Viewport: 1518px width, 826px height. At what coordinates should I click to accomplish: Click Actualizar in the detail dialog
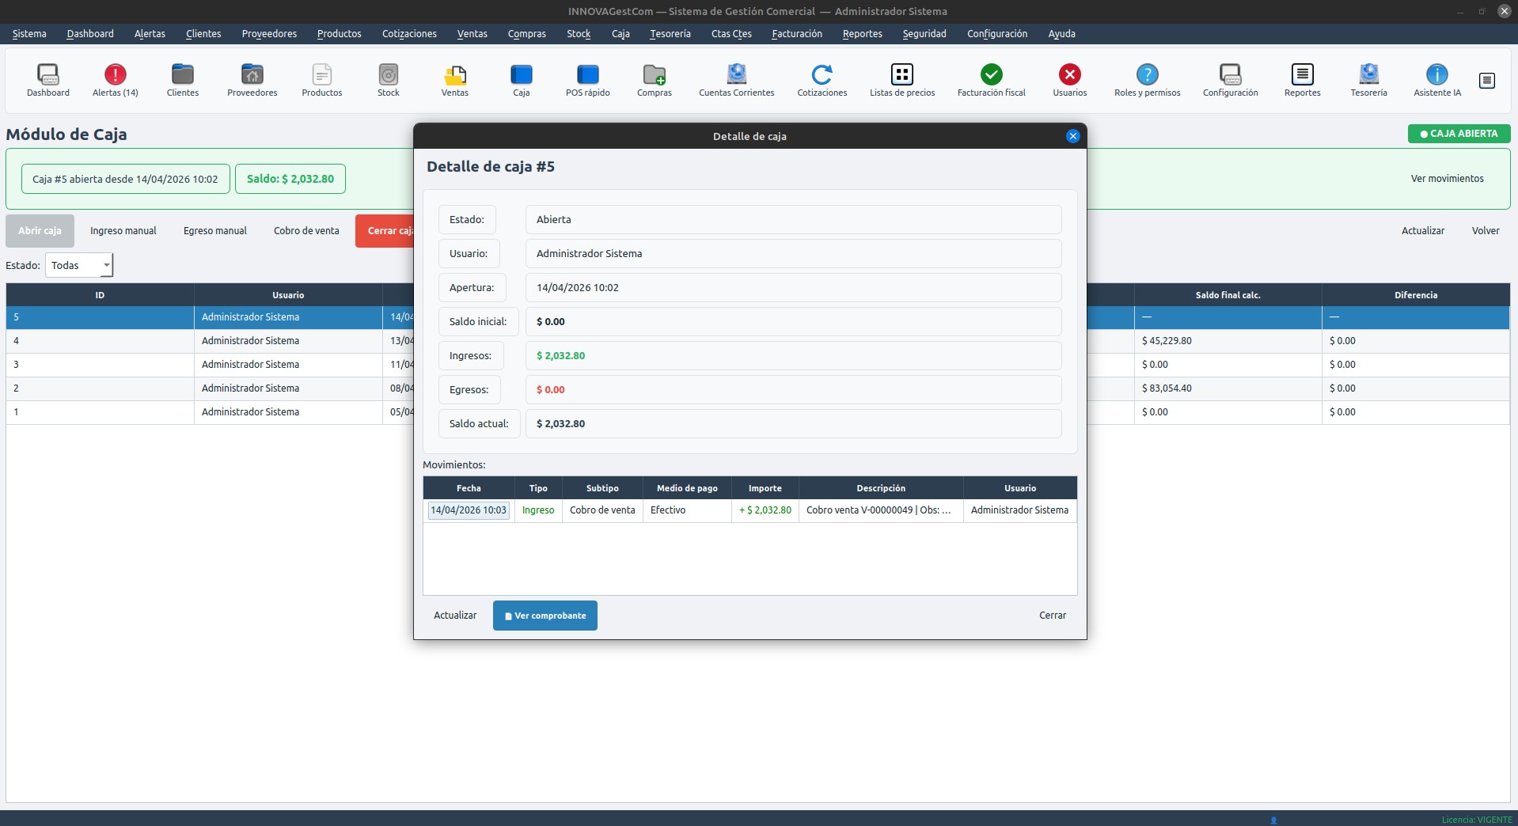(x=455, y=616)
